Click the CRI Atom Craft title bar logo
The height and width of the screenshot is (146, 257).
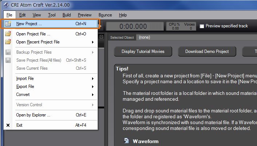pyautogui.click(x=6, y=5)
